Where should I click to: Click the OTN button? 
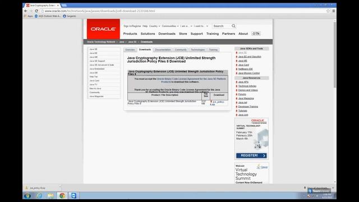click(256, 34)
